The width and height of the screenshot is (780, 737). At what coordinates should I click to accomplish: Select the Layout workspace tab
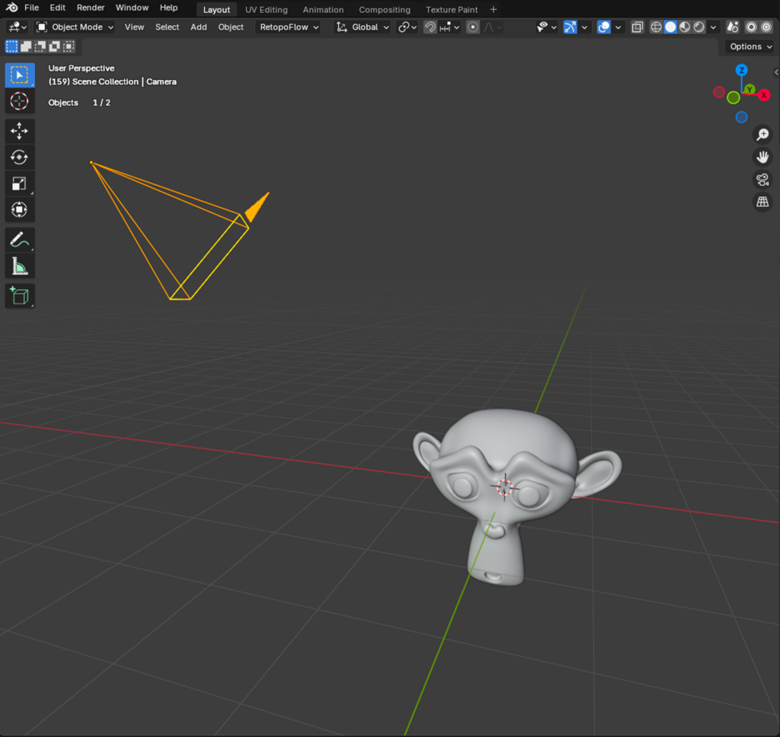click(x=216, y=9)
